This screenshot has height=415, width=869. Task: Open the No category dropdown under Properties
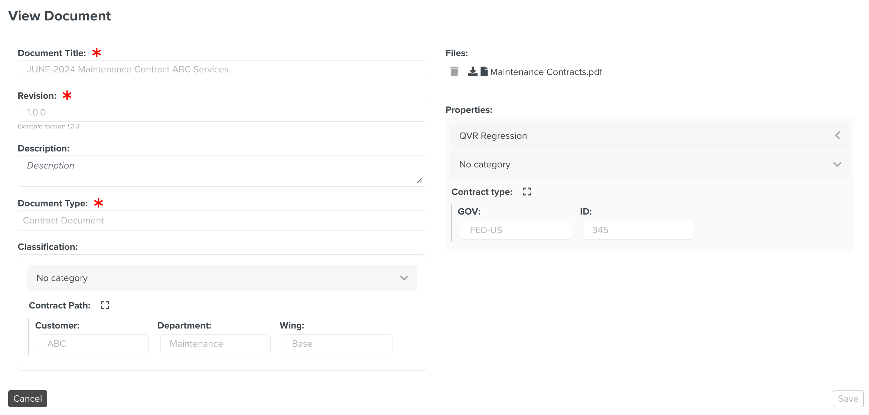650,164
